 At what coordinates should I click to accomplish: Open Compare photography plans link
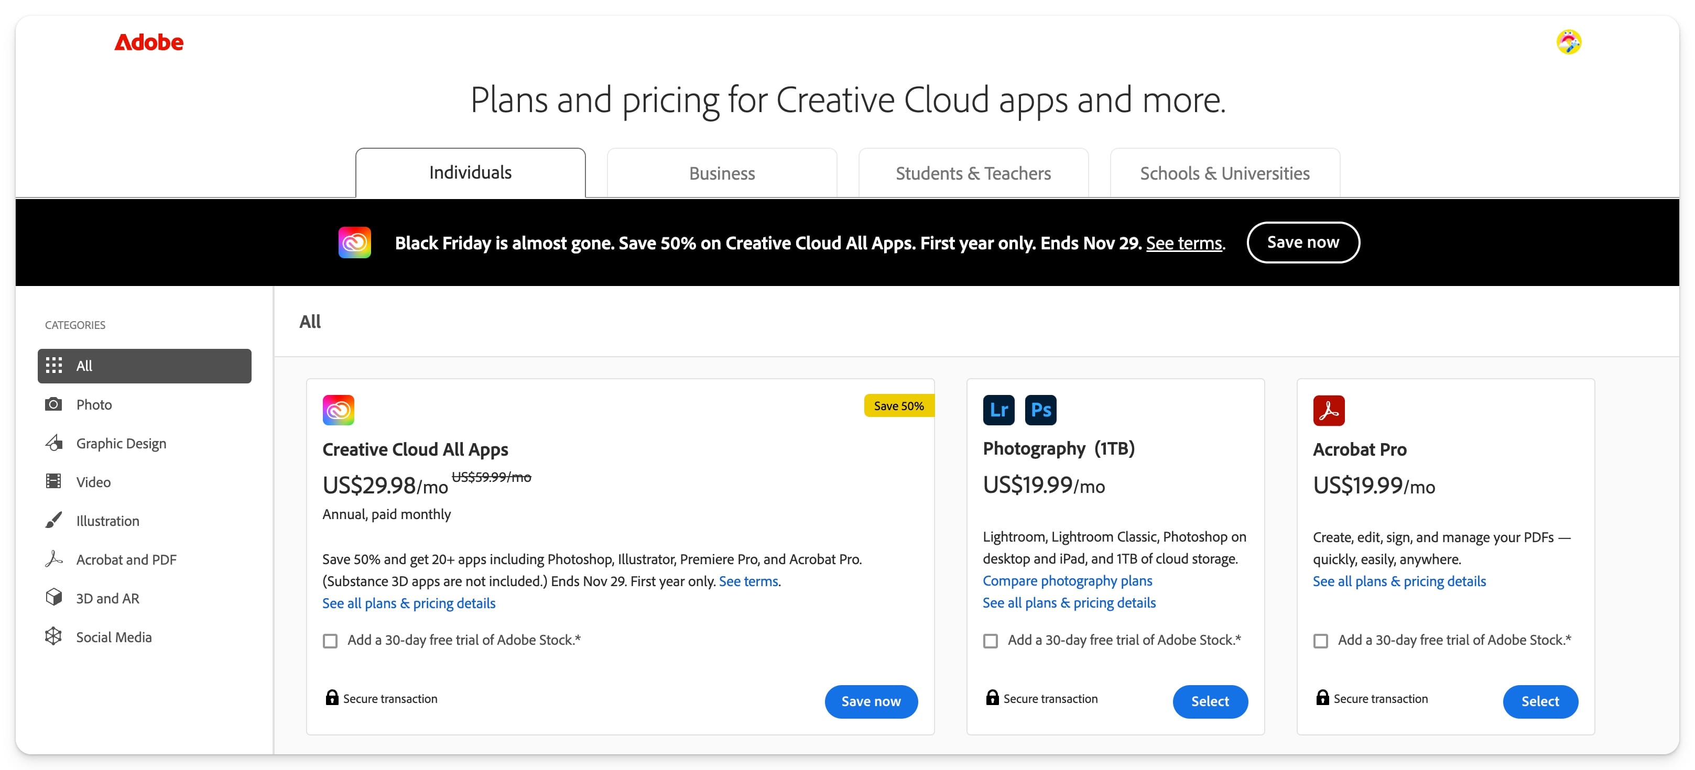[x=1067, y=580]
